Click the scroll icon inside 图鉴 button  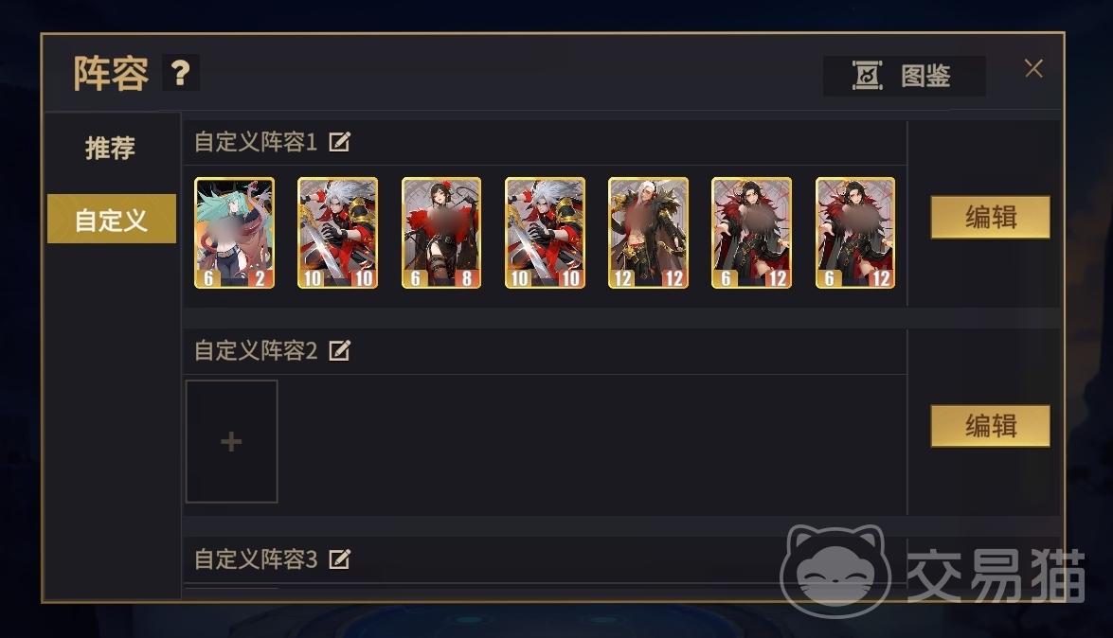(867, 76)
